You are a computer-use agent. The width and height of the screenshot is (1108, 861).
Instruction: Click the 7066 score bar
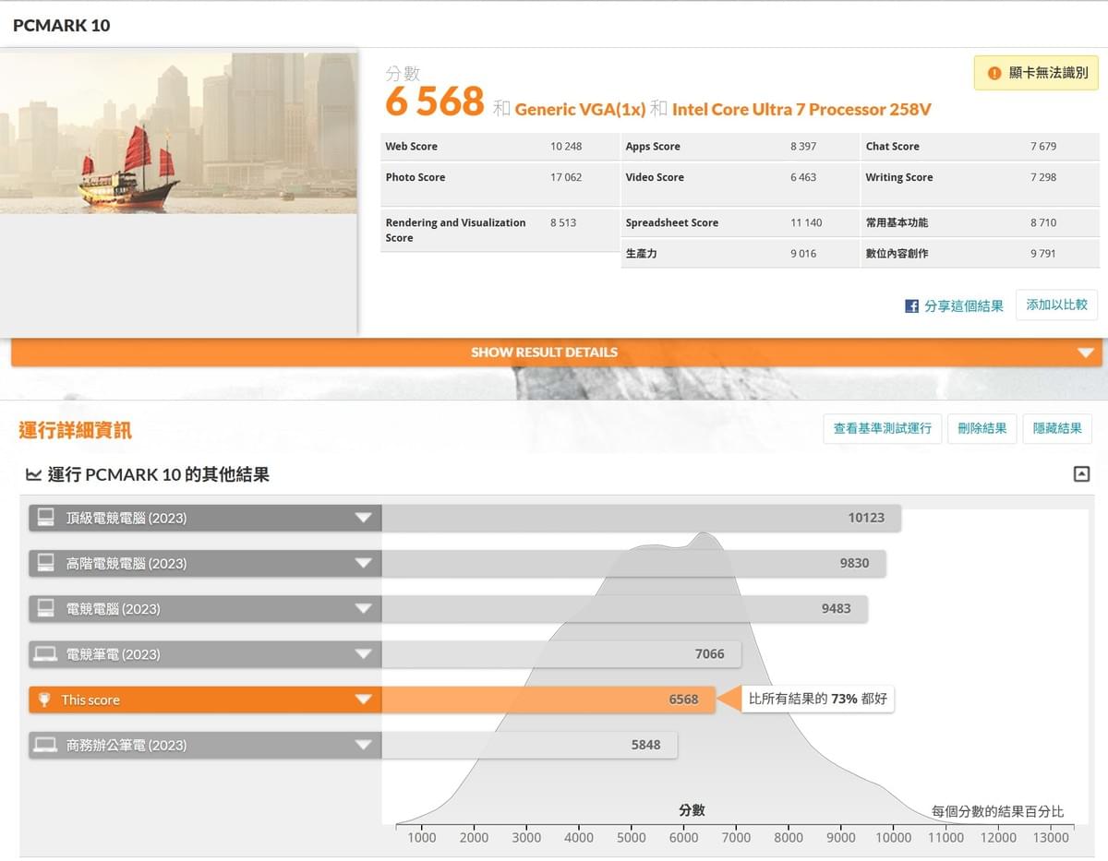click(x=561, y=654)
